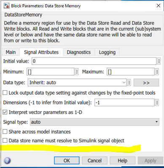This screenshot has width=164, height=168.
Task: Enable Lock output data type setting checkbox
Action: point(5,93)
